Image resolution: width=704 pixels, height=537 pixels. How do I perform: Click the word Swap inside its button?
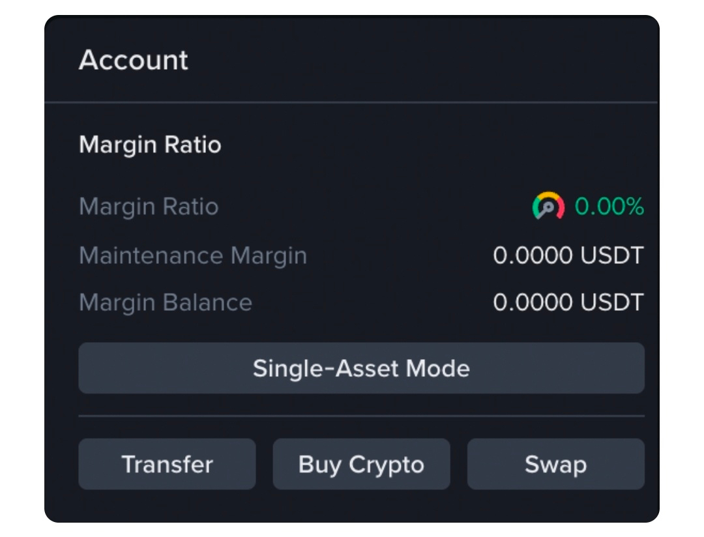(556, 465)
